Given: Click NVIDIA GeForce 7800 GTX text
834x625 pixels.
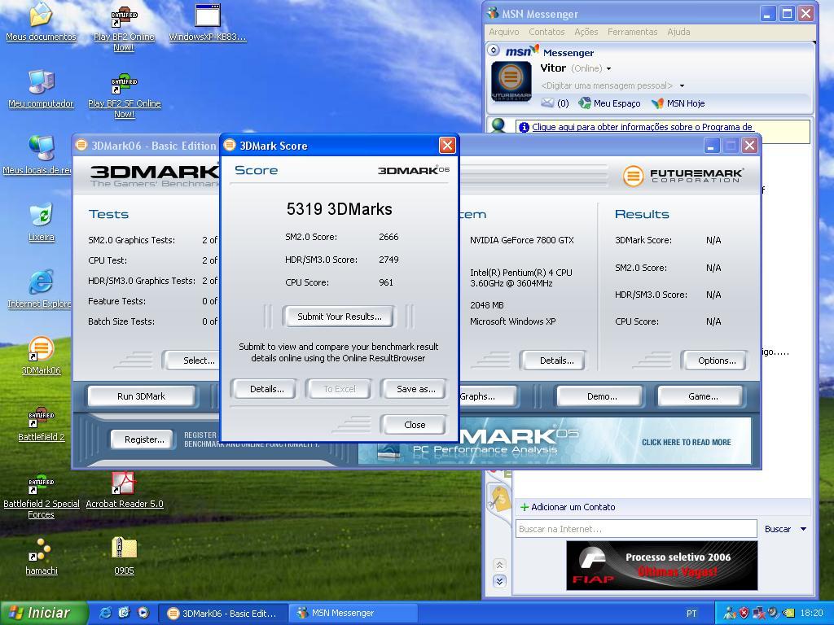Looking at the screenshot, I should [x=522, y=240].
